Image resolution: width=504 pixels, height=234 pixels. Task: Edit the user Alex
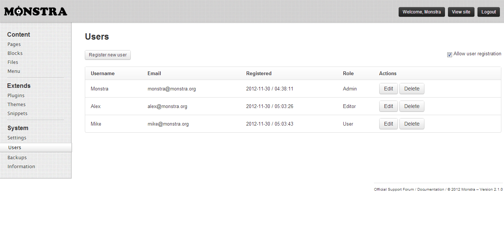tap(388, 106)
